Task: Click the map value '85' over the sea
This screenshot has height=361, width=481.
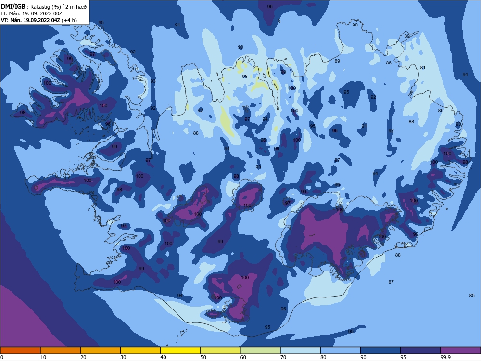Action: (x=472, y=296)
